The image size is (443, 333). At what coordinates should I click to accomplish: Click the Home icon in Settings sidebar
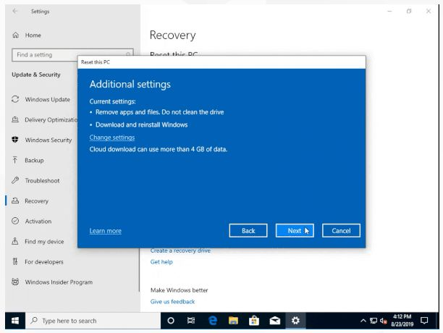[15, 35]
